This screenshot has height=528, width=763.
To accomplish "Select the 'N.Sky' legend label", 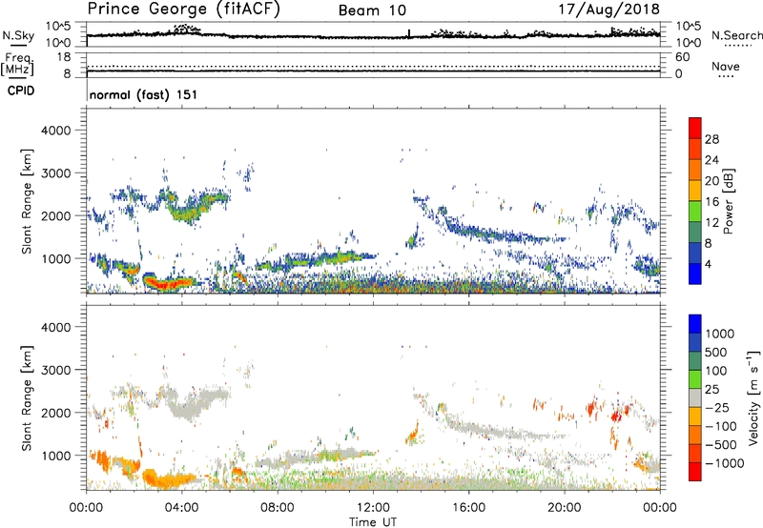I will (18, 35).
